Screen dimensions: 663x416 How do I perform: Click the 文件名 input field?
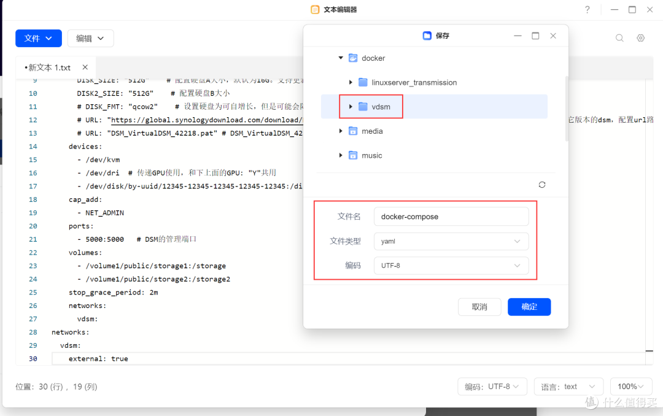pyautogui.click(x=451, y=217)
